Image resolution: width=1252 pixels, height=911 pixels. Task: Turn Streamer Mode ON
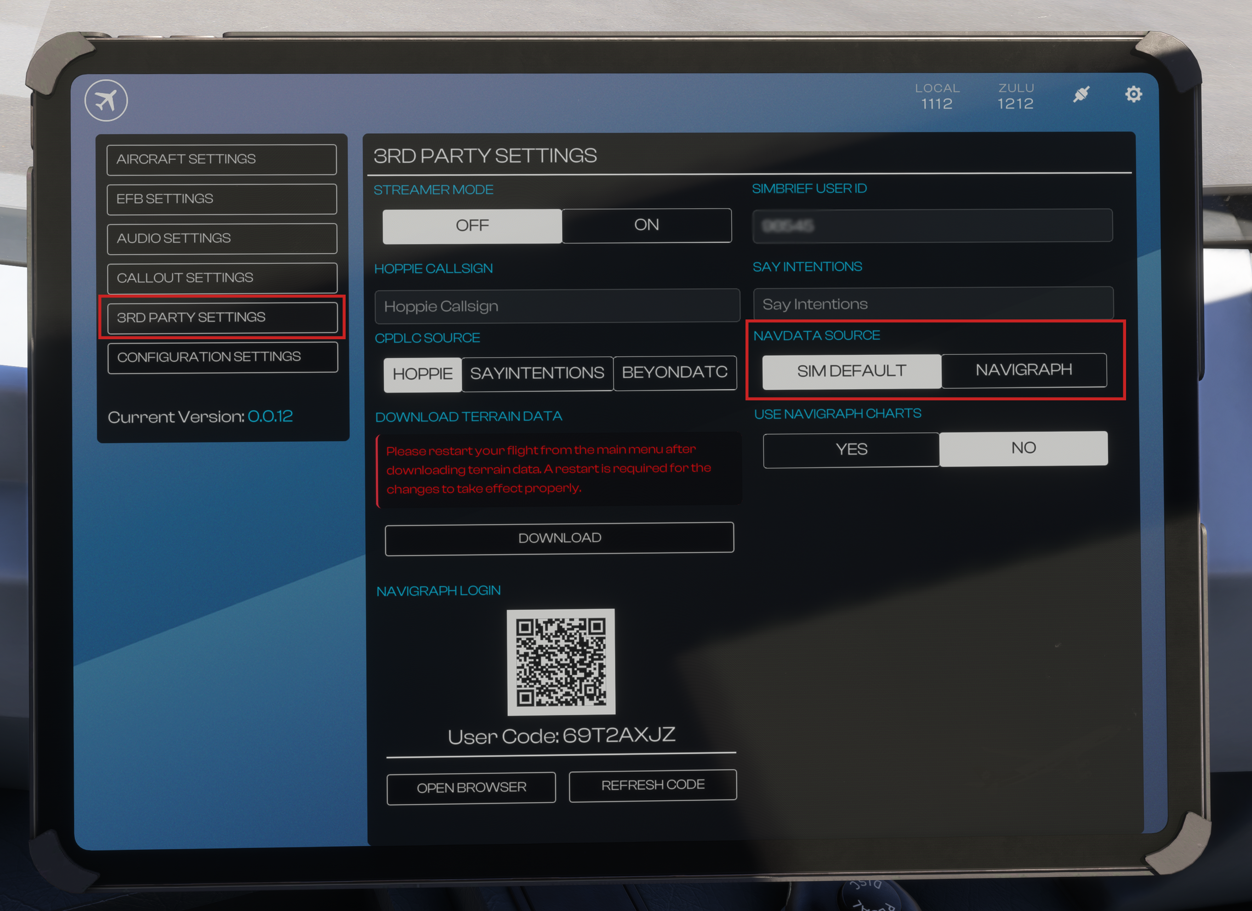click(x=646, y=225)
